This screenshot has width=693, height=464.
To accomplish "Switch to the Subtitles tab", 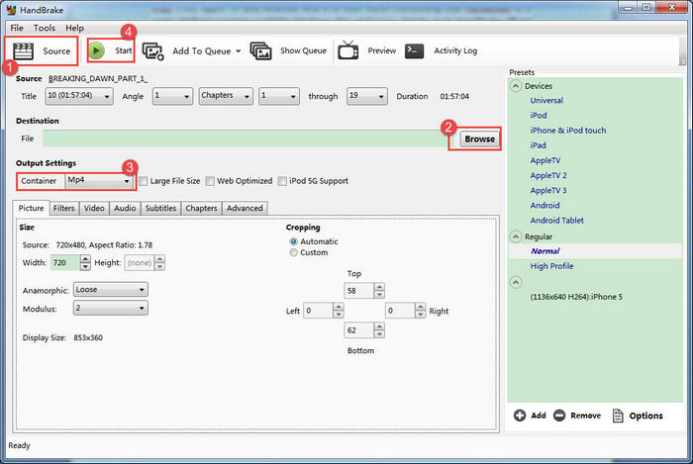I will pyautogui.click(x=160, y=208).
